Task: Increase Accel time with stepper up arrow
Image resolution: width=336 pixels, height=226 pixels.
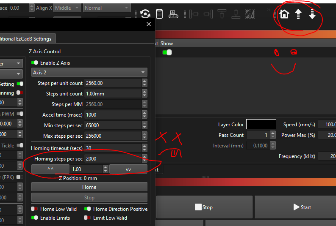Action: [x=144, y=112]
